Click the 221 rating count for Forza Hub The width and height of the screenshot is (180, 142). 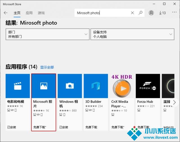pyautogui.click(x=152, y=106)
